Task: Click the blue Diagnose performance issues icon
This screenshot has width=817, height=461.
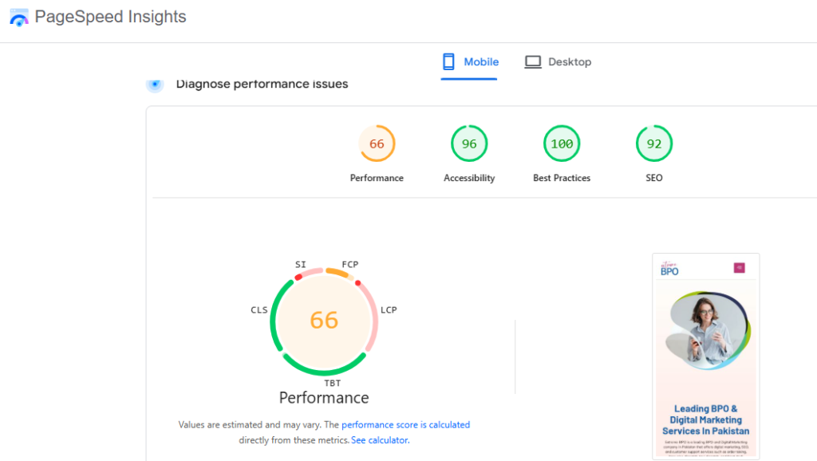Action: point(155,84)
